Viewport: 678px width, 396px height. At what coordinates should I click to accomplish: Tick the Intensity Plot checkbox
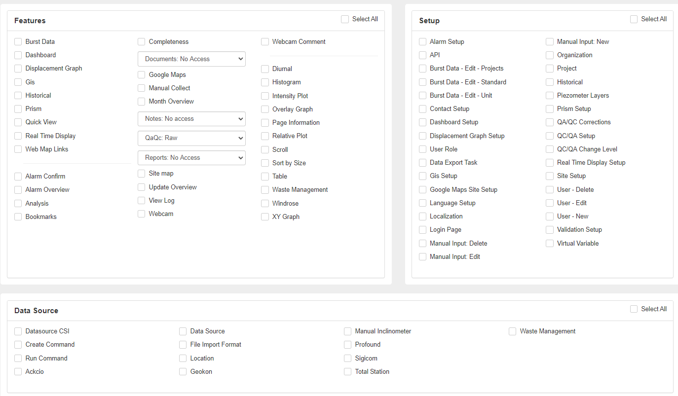click(x=265, y=96)
